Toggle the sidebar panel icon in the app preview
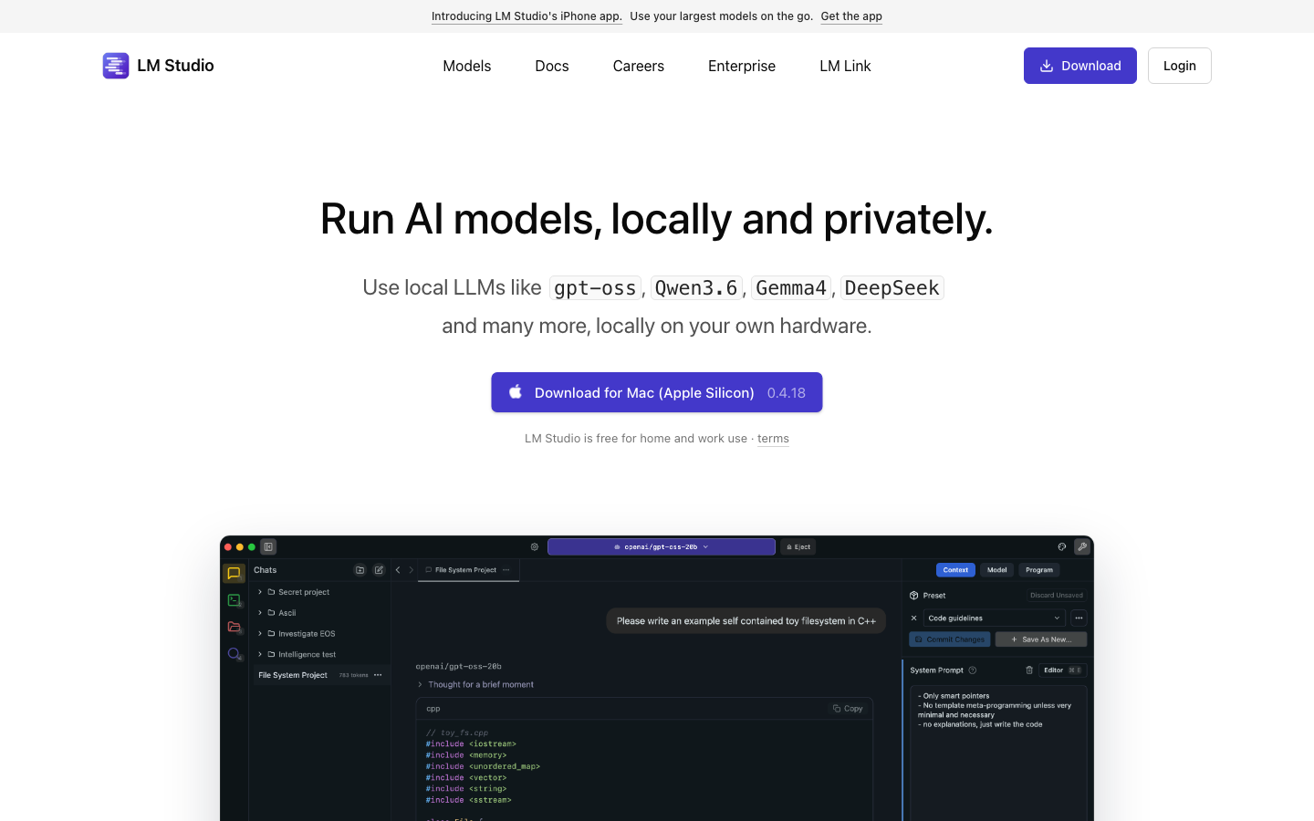 click(x=268, y=547)
